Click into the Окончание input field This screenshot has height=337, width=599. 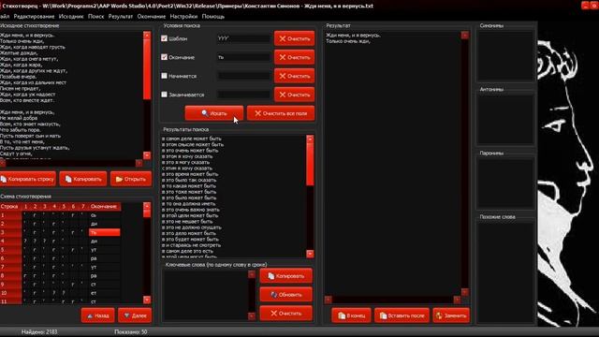[x=243, y=57]
